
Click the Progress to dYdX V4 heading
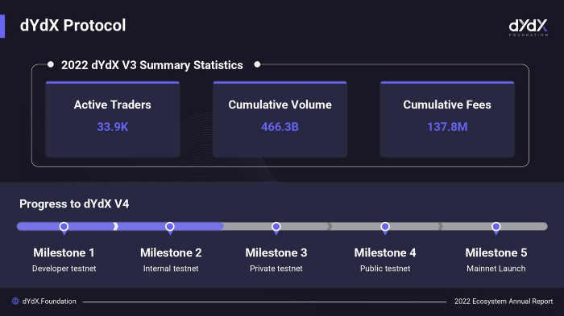(74, 204)
